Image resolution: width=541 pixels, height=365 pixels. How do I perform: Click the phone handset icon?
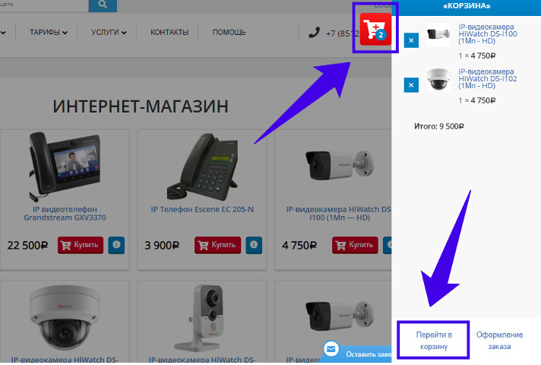314,33
